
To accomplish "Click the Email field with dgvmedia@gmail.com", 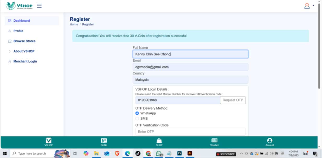I will [x=191, y=67].
